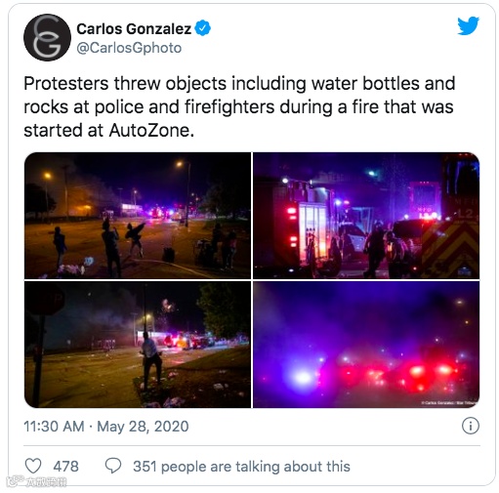499x493 pixels.
Task: Like the tweet with heart icon
Action: (33, 466)
